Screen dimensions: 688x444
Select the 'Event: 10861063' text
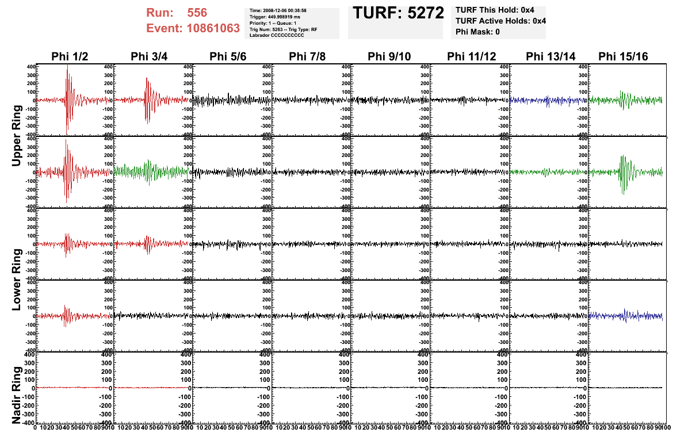tap(193, 28)
